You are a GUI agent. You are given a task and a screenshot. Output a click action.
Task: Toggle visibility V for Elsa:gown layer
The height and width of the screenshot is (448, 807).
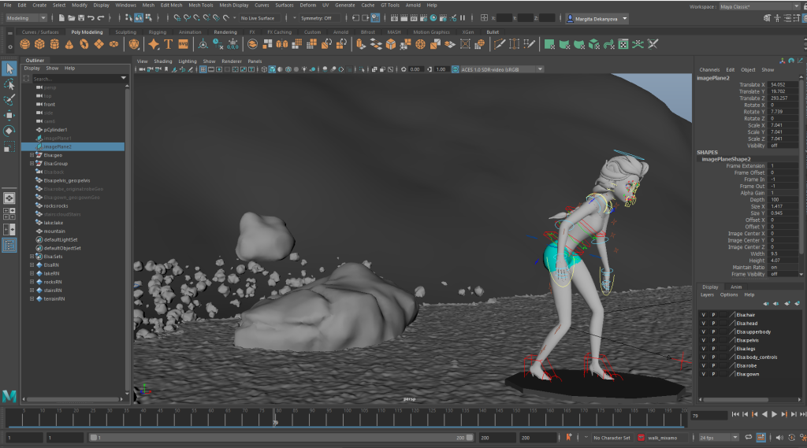704,374
